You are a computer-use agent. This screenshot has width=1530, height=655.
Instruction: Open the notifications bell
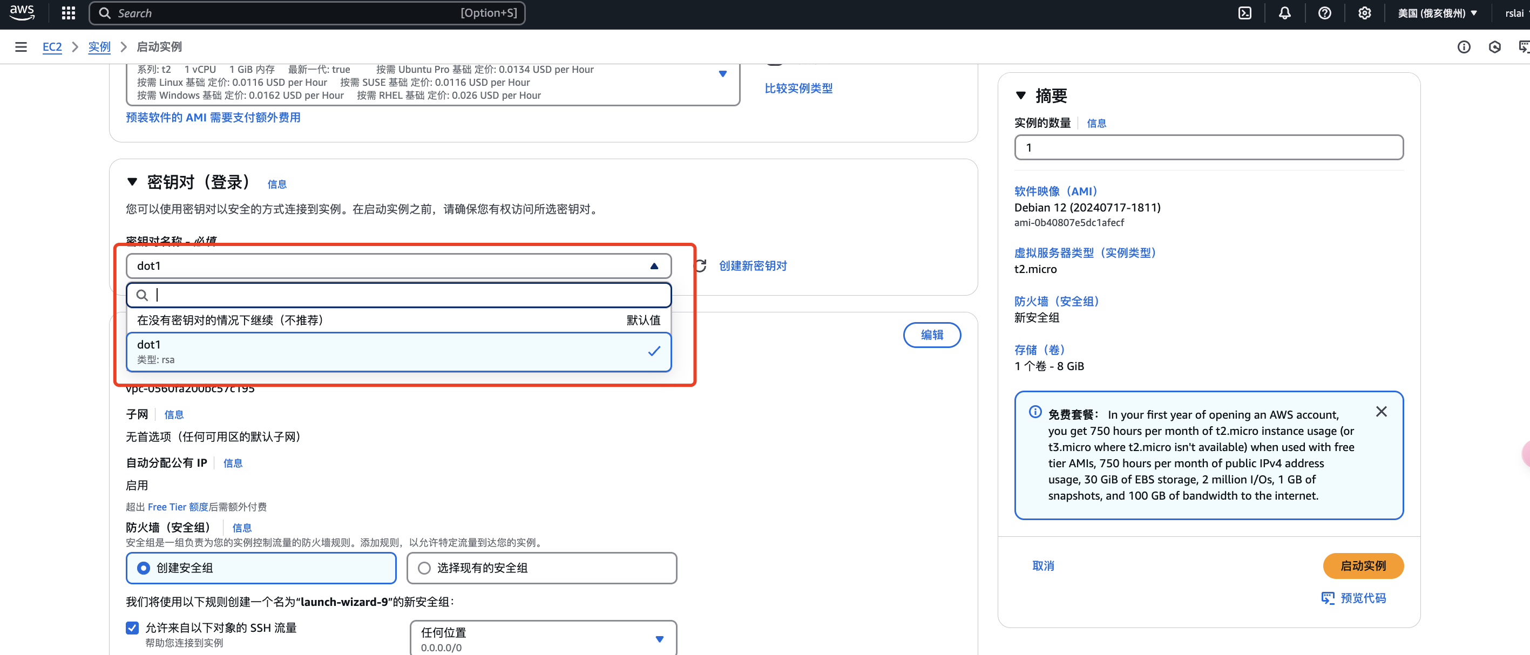point(1284,13)
